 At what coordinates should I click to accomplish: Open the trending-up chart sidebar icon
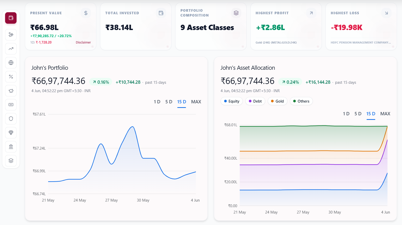(11, 49)
